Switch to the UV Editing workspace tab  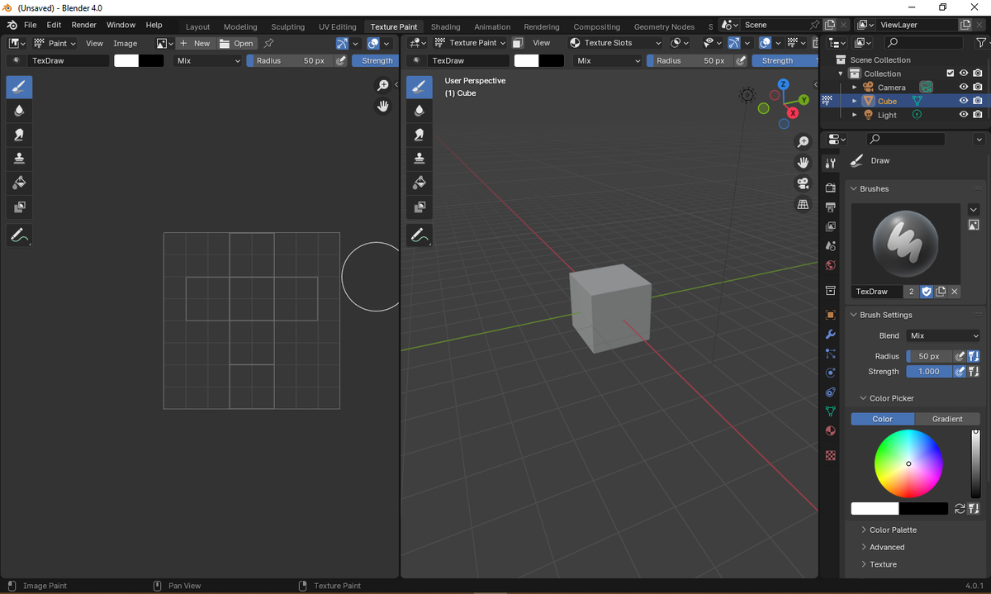338,26
